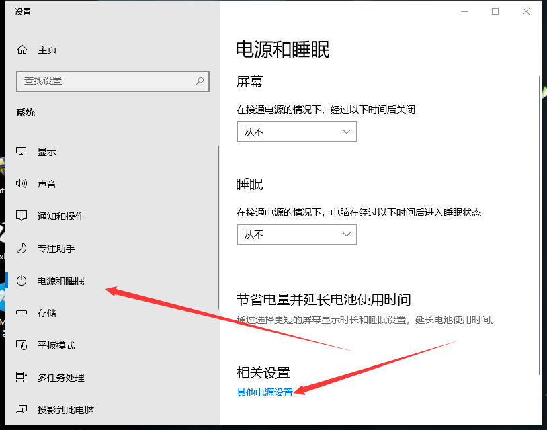Viewport: 547px width, 430px height.
Task: Maximize the Settings window
Action: [x=495, y=11]
